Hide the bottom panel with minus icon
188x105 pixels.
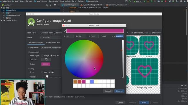click(x=185, y=85)
